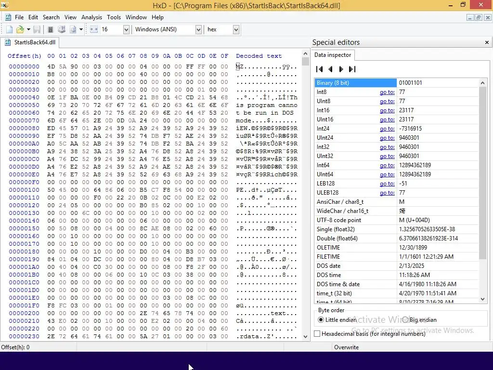Click the FILETIME value in Data inspector
493x370 pixels.
(x=426, y=257)
